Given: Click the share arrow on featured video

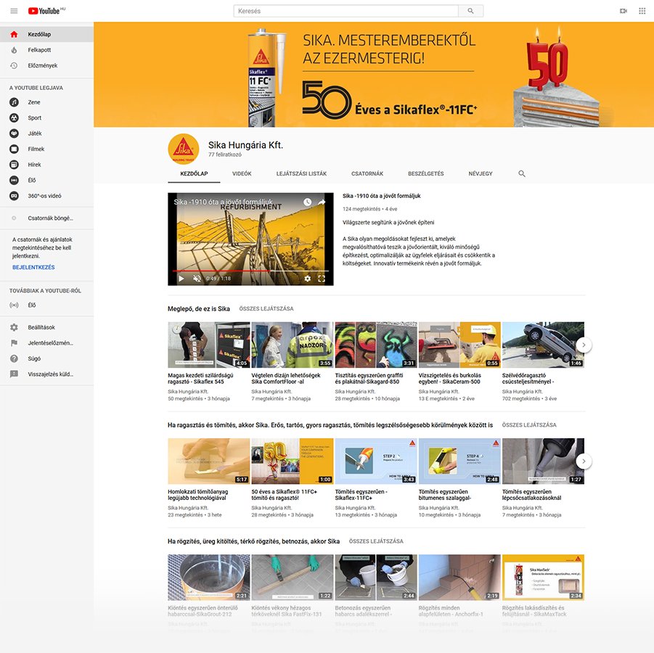Looking at the screenshot, I should tap(322, 202).
